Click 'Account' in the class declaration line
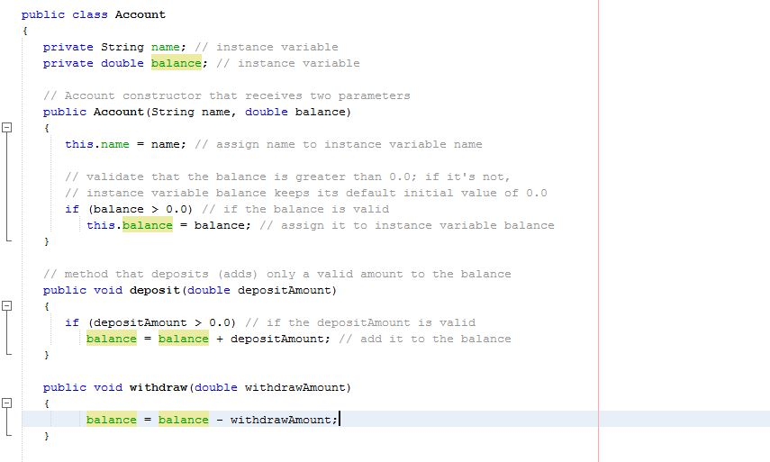The height and width of the screenshot is (462, 770). point(140,14)
